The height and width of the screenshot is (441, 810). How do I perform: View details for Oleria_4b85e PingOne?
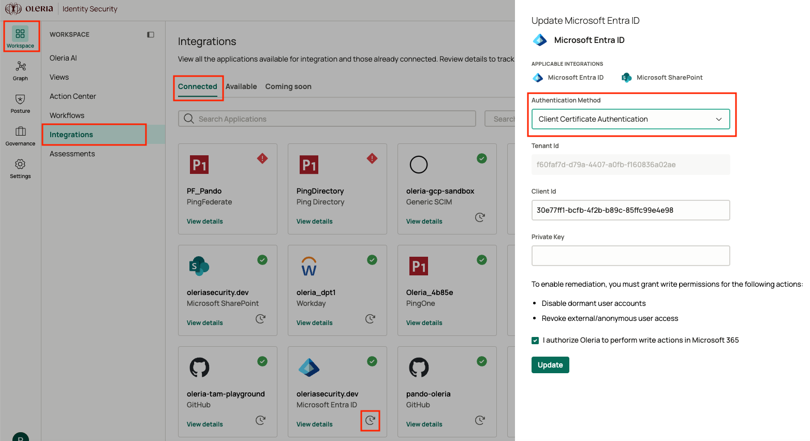point(424,323)
